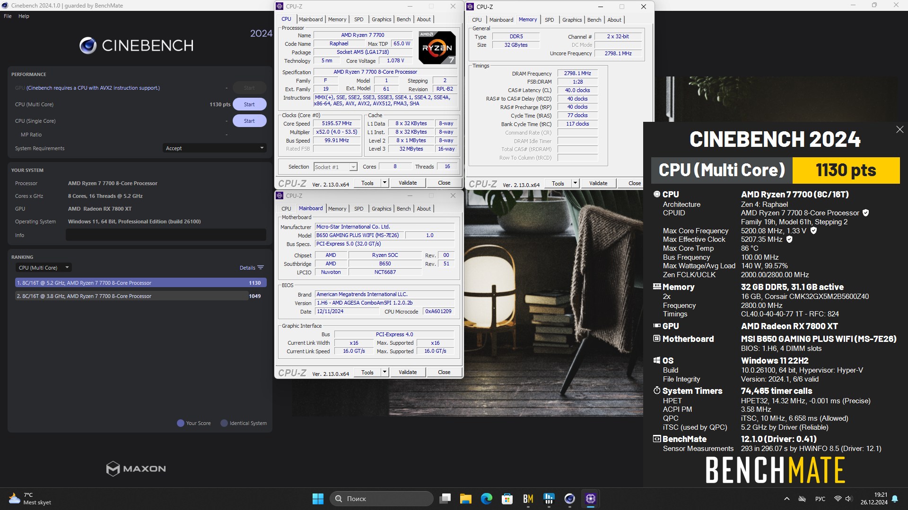Click the CPU chip icon in BenchMate panel

click(x=656, y=194)
